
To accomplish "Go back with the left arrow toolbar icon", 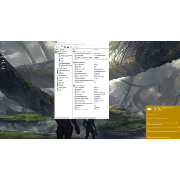I will tap(56, 47).
